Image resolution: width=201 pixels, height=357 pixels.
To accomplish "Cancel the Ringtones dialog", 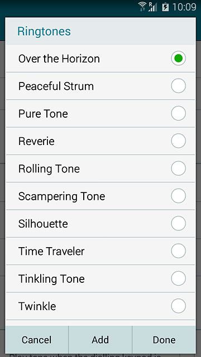I will (37, 340).
